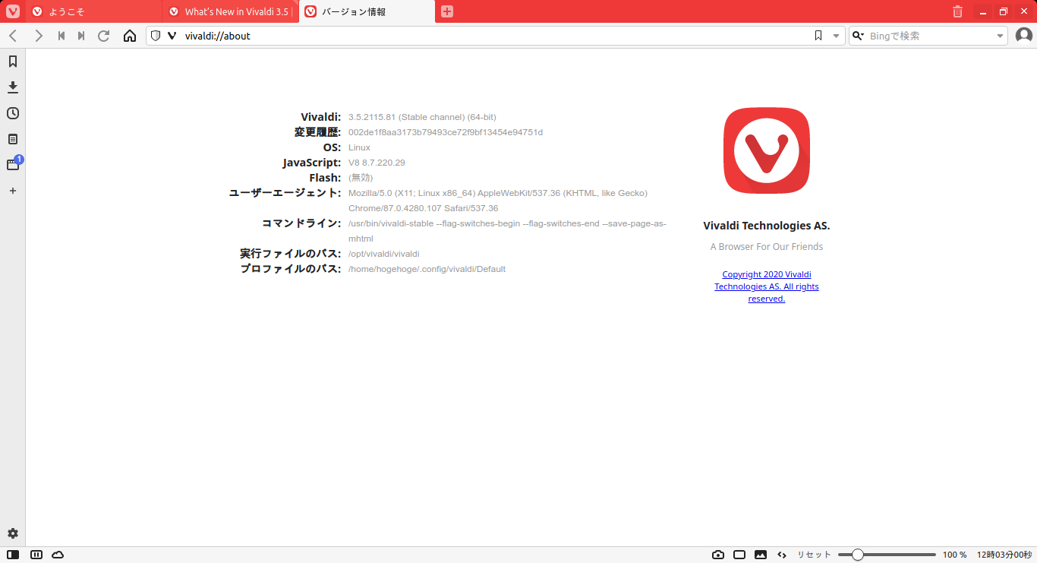
Task: Open the Window panel with badge
Action: (x=13, y=164)
